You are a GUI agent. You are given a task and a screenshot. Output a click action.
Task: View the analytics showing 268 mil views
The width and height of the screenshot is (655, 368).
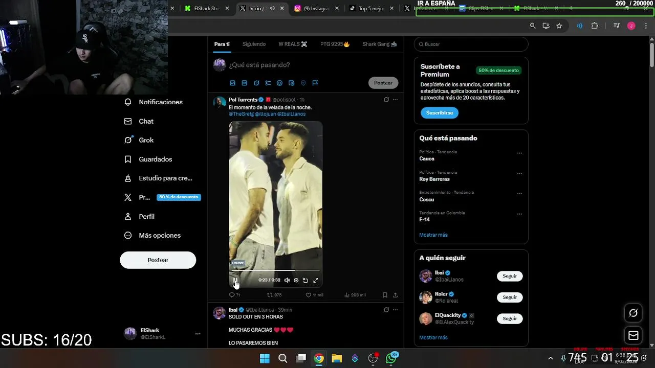click(x=355, y=295)
